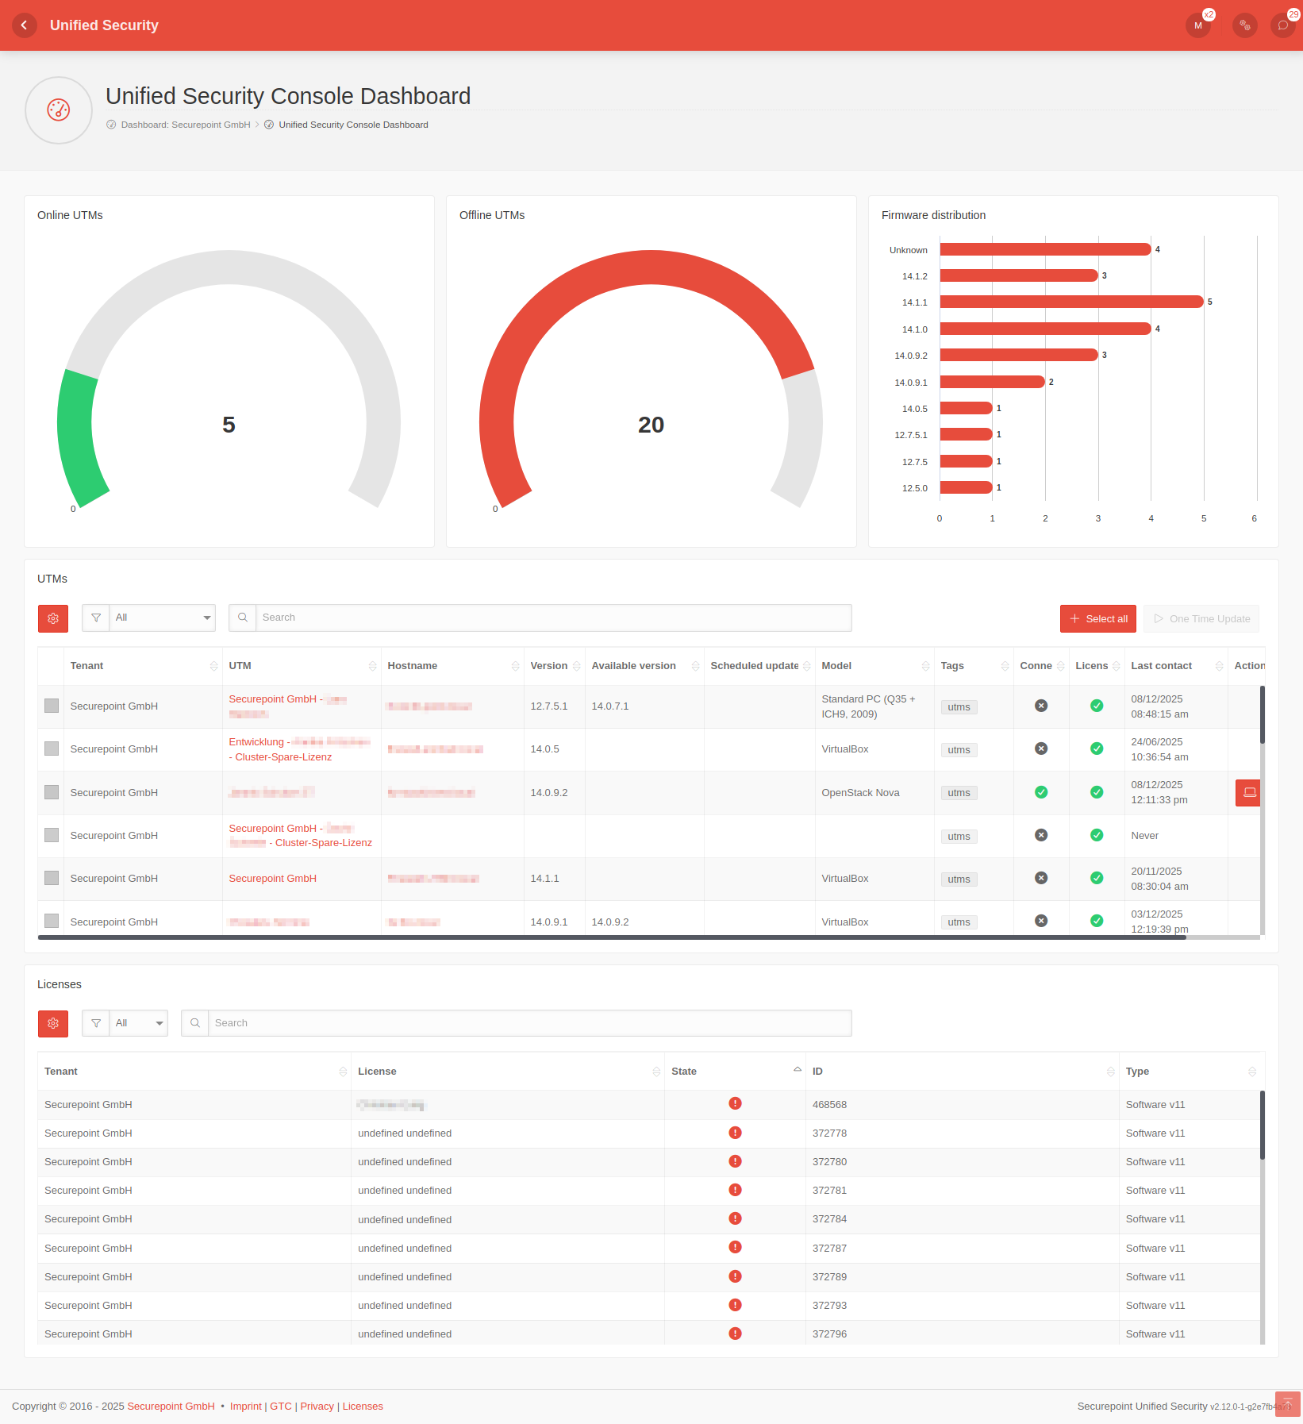Open the column settings gear in the UTMs section
1303x1424 pixels.
pyautogui.click(x=52, y=618)
